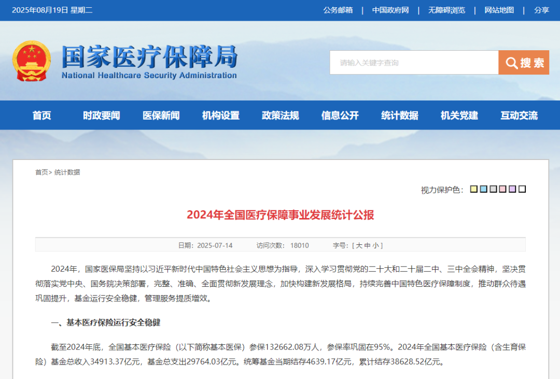Click the national emblem logo
This screenshot has height=379, width=560.
[31, 61]
